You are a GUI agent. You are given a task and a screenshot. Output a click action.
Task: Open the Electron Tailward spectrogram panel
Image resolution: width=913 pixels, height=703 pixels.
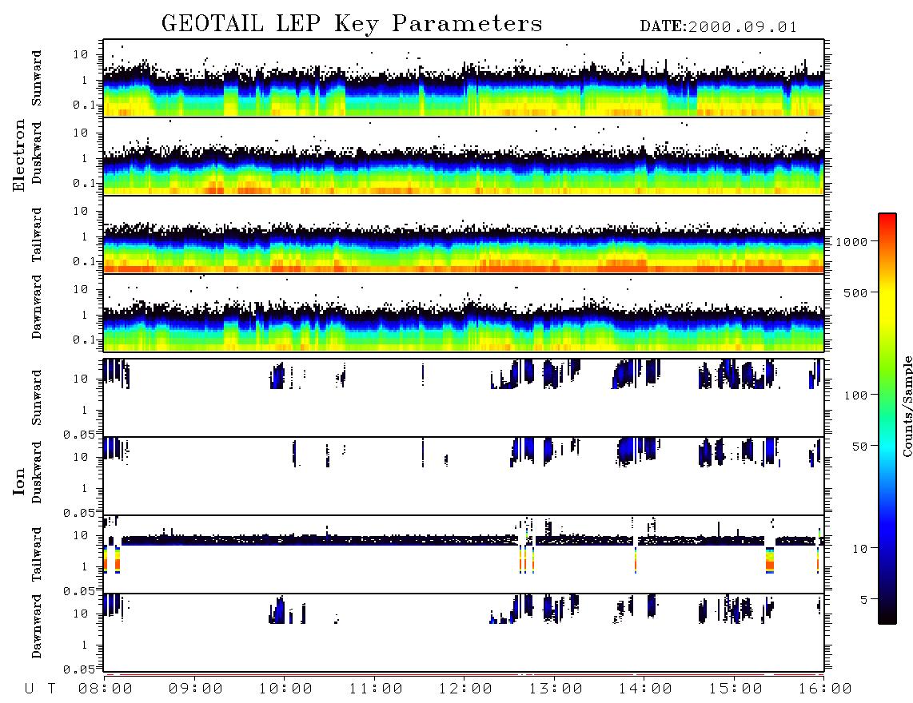pos(464,235)
